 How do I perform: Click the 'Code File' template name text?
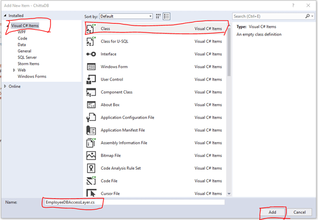coord(109,181)
